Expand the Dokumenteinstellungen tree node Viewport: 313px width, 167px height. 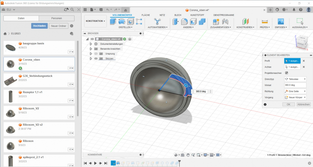(91, 44)
